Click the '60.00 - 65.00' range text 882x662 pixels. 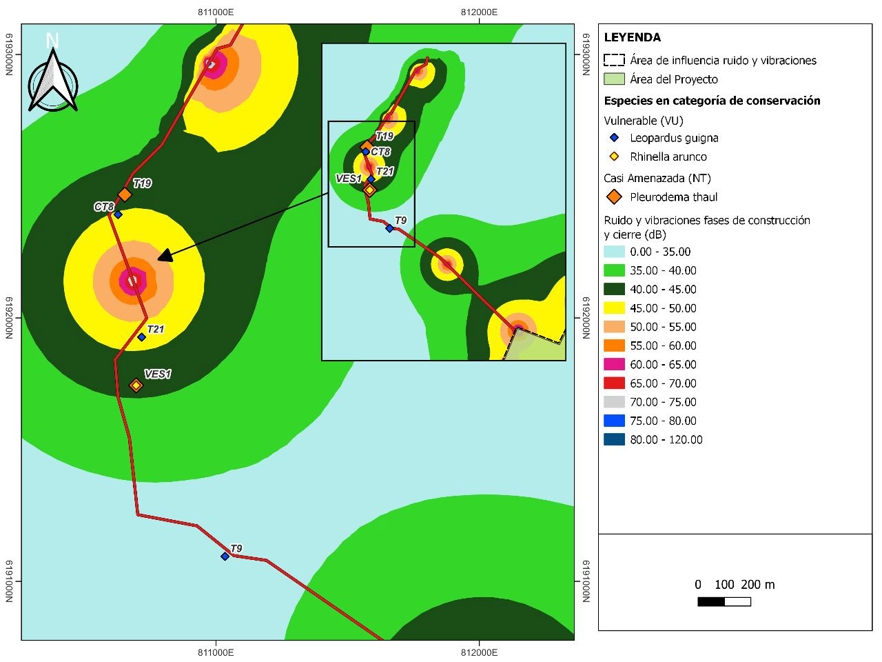coord(663,365)
